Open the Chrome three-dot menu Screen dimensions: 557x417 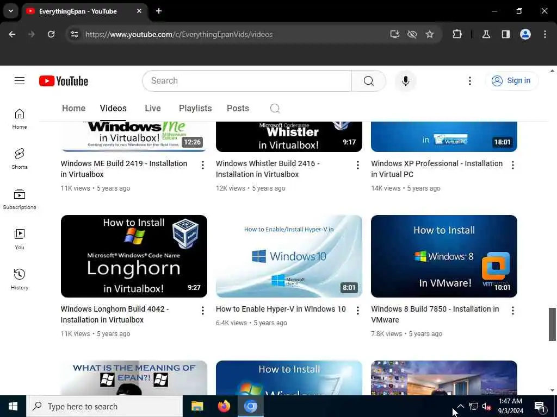click(x=545, y=34)
